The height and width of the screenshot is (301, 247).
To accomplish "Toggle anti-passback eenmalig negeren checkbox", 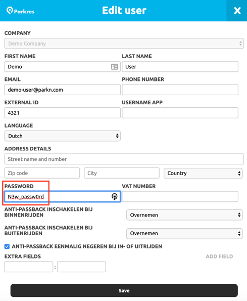I will [x=7, y=246].
